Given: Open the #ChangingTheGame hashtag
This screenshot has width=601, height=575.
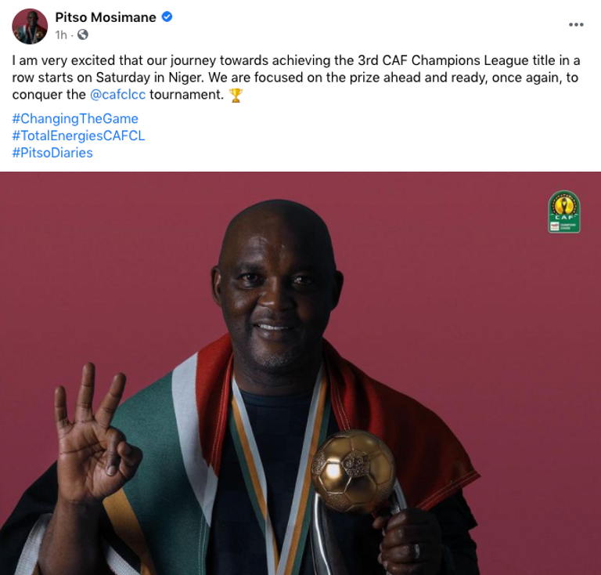Looking at the screenshot, I should click(75, 118).
